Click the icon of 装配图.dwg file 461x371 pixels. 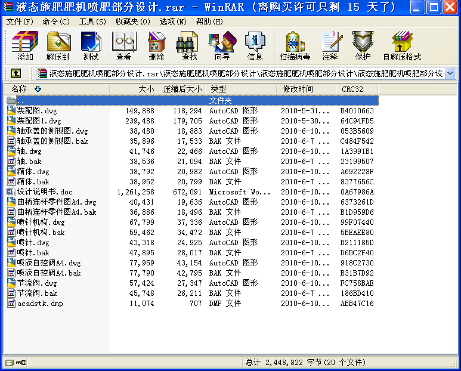pyautogui.click(x=11, y=110)
